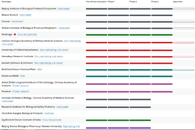
Task: Open CanSino Biologics Non-replicating viral vector link
Action: pyautogui.click(x=72, y=41)
